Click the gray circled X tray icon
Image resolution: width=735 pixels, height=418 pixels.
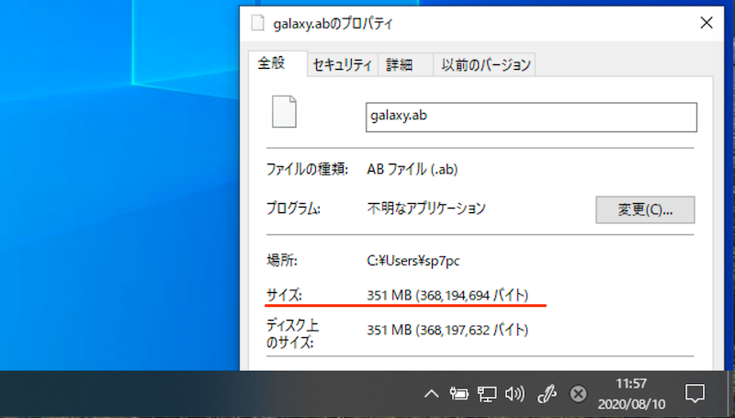coord(578,394)
